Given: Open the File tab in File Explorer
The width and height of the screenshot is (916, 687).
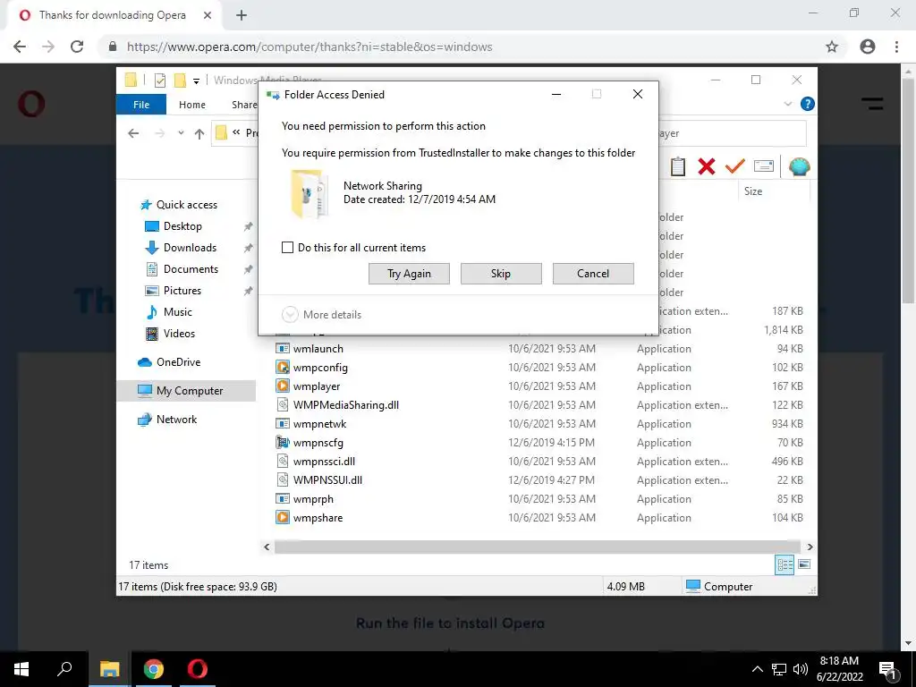Looking at the screenshot, I should [141, 105].
